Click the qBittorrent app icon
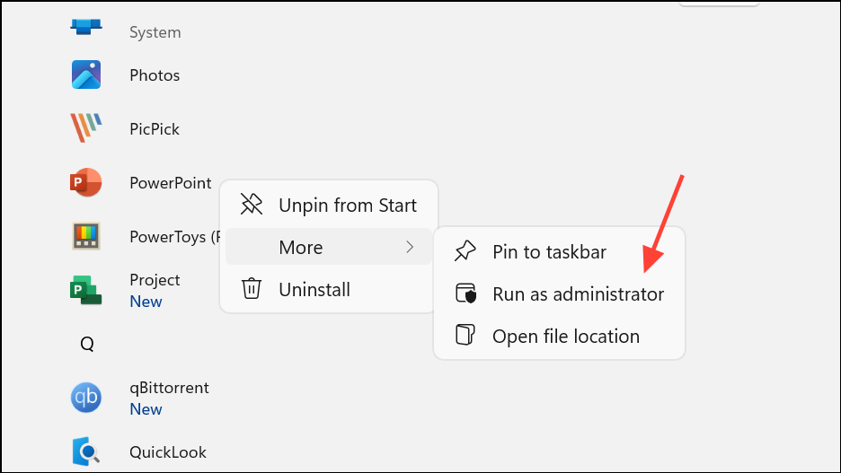This screenshot has height=473, width=841. (x=86, y=398)
